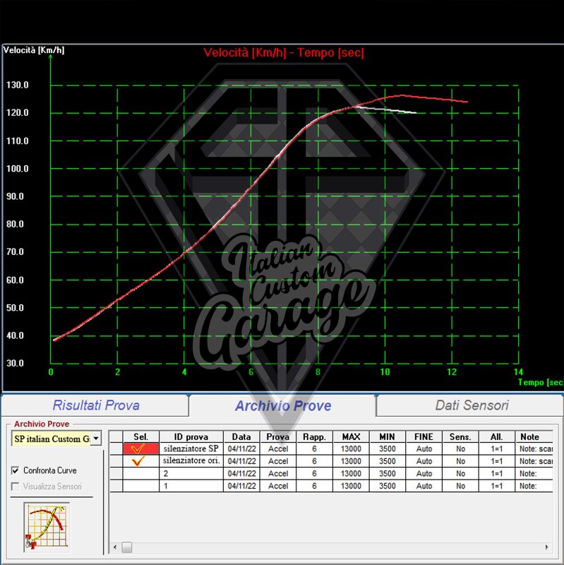Enable the Visualizza Sensori checkbox

(15, 487)
